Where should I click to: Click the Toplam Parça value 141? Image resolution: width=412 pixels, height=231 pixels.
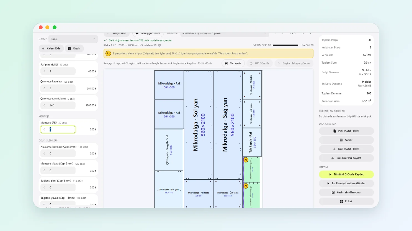[369, 40]
